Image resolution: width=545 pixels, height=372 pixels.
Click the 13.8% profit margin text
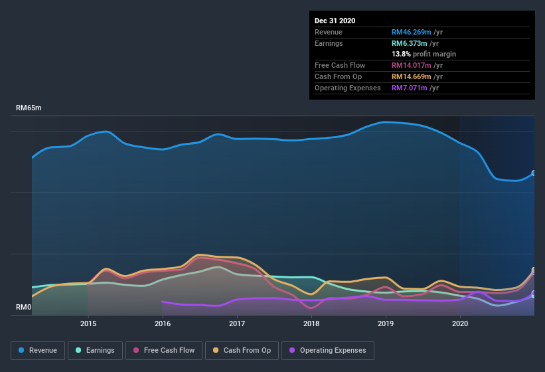(x=424, y=54)
